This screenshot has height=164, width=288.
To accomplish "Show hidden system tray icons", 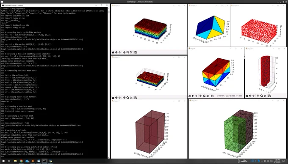I will (262, 161).
